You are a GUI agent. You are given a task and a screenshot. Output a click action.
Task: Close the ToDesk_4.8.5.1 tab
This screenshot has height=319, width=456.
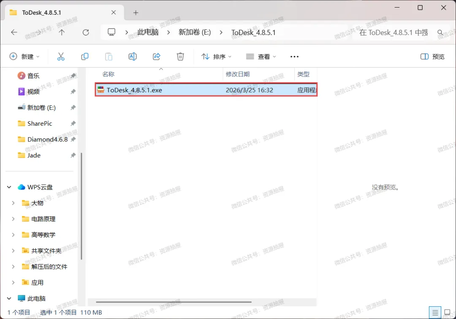coord(114,13)
